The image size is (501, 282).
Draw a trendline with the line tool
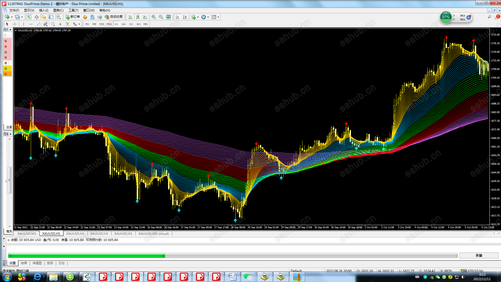38,24
